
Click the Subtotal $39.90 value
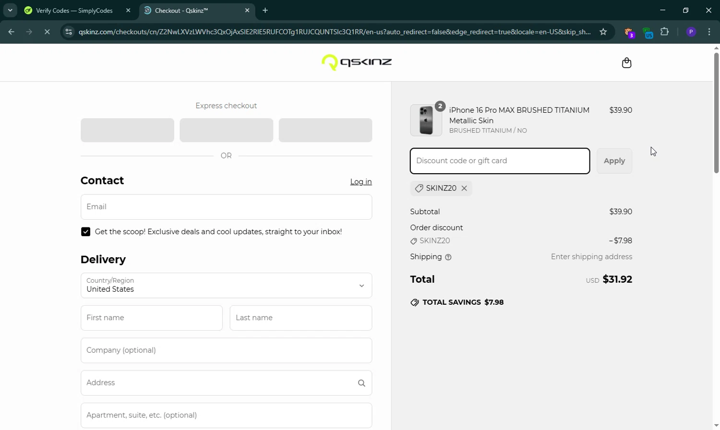point(621,212)
